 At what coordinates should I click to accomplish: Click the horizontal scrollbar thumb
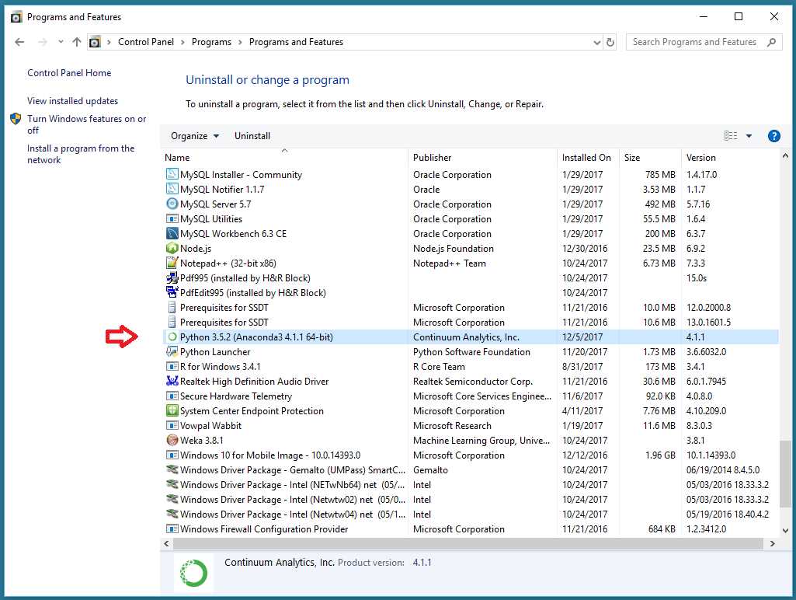click(468, 543)
